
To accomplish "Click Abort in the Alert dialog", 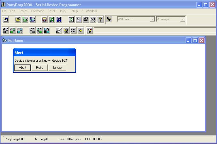I will 22,68.
